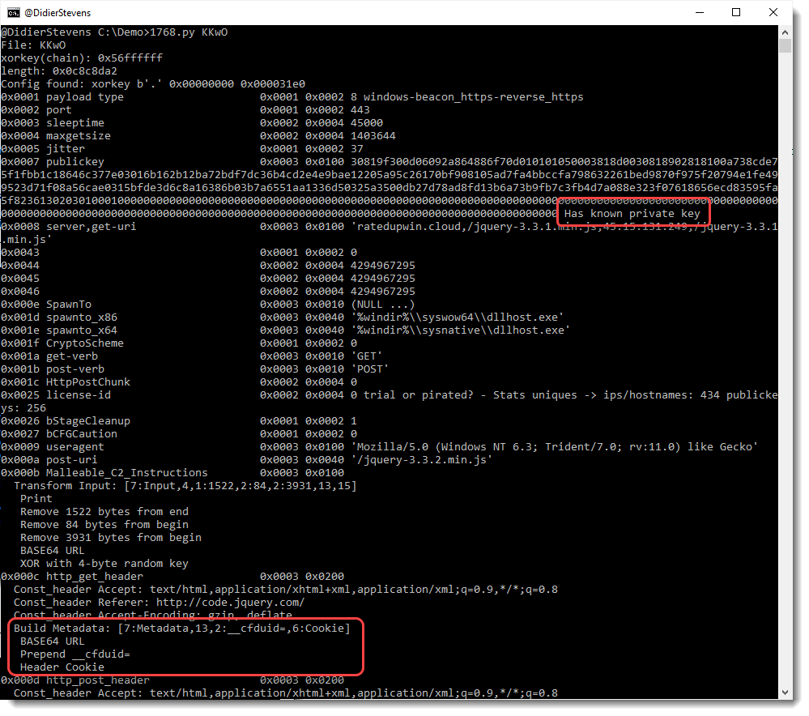Click the 'xorkey(chain): 0x56ffffff' line
Screen dimensions: 809x716
[x=82, y=58]
